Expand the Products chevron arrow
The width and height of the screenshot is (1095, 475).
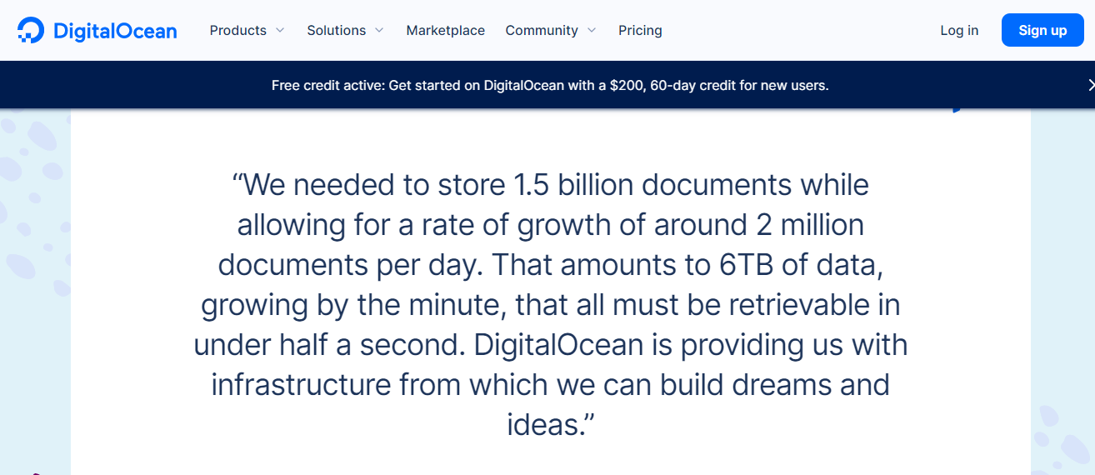pos(280,30)
